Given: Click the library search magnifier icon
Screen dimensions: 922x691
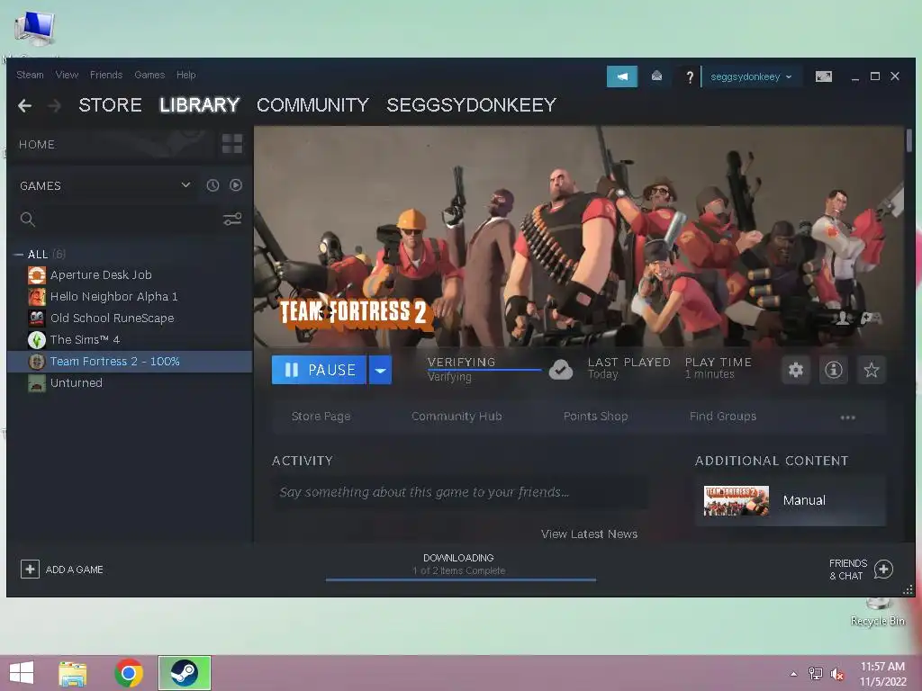Looking at the screenshot, I should point(28,220).
